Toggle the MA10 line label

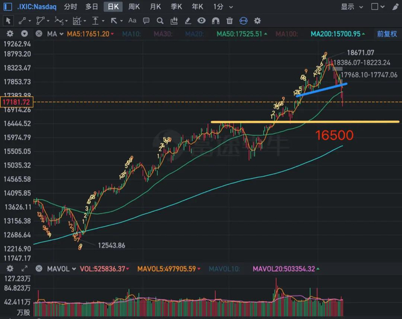(x=132, y=34)
